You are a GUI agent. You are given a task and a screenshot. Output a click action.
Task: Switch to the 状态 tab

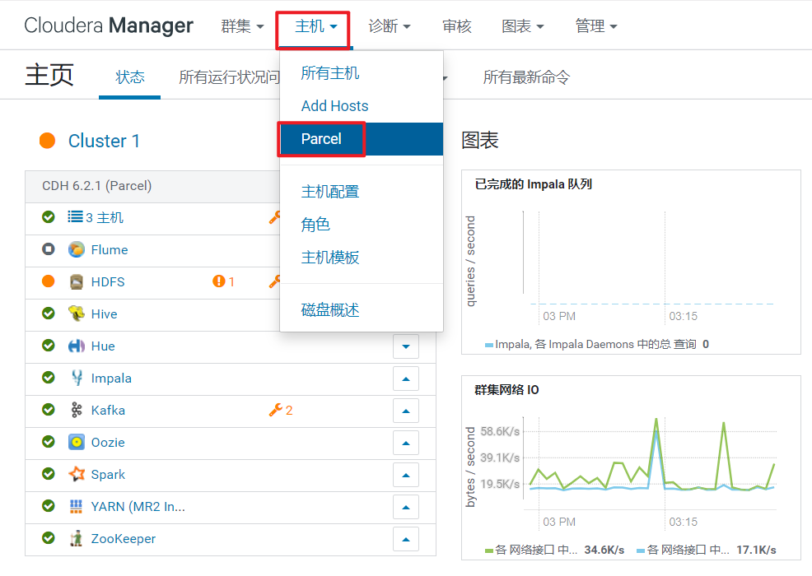click(129, 77)
